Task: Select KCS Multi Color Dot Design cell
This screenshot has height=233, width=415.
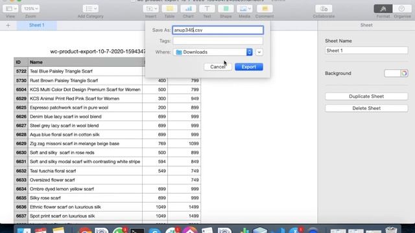Action: (x=85, y=89)
